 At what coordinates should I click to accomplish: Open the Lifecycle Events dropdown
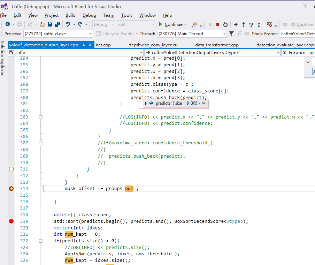coord(116,34)
